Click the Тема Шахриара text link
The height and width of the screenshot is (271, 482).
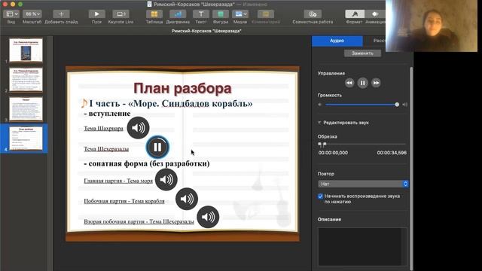pos(104,129)
